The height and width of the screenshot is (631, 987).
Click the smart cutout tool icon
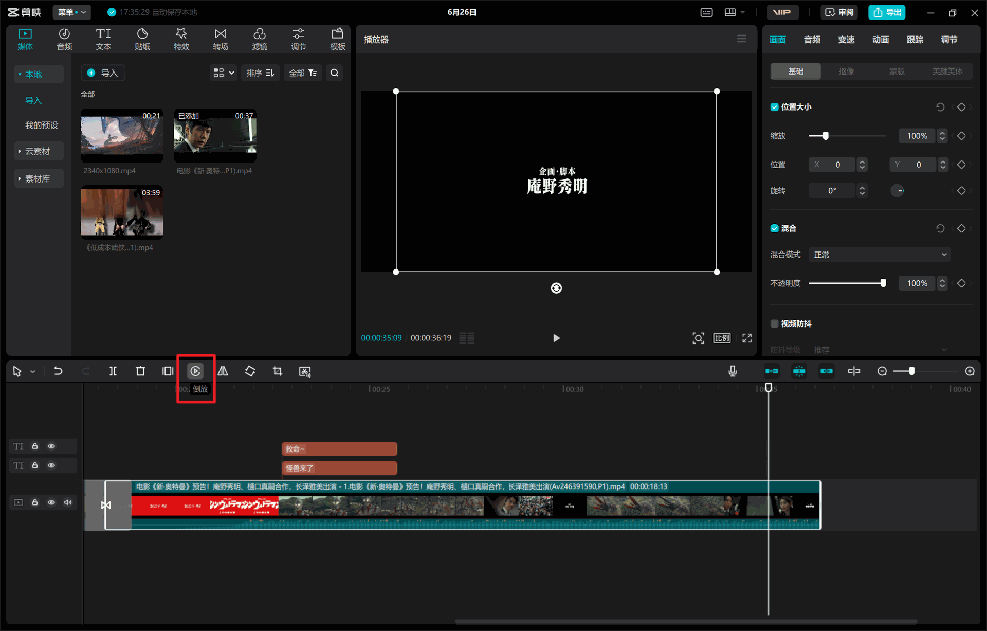click(x=305, y=371)
